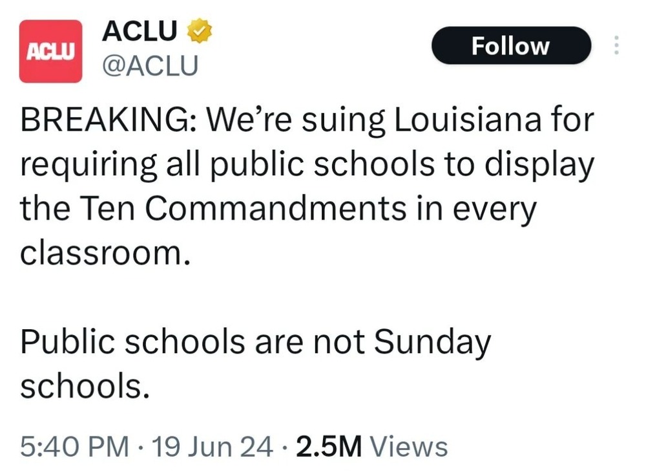Open the ACLU profile avatar
The height and width of the screenshot is (474, 646).
50,51
